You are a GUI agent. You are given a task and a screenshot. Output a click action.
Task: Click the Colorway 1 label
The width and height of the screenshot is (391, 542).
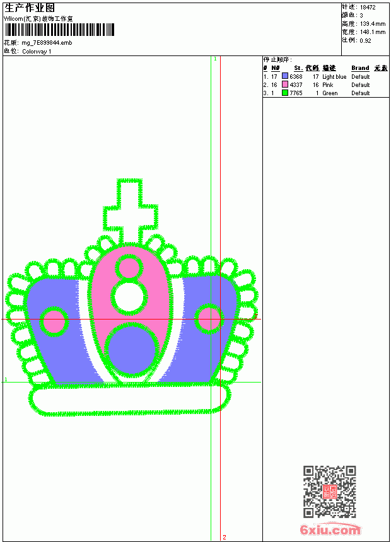(x=37, y=52)
